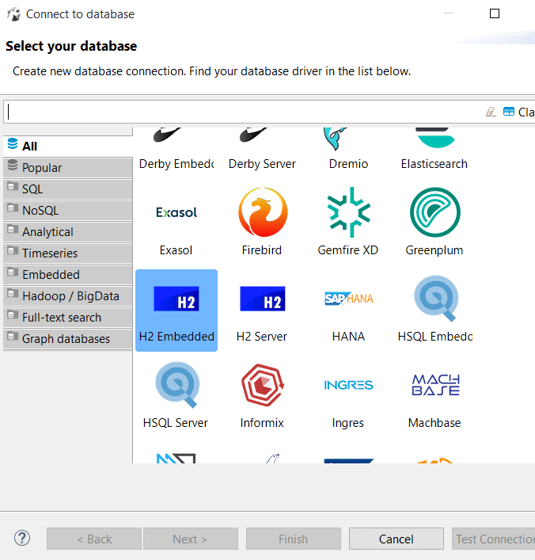This screenshot has height=560, width=535.
Task: Select Full-text search category
Action: coord(68,318)
